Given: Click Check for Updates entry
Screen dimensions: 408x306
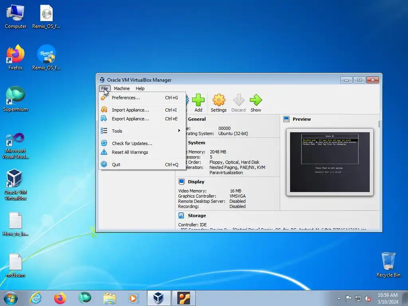Looking at the screenshot, I should coord(142,143).
